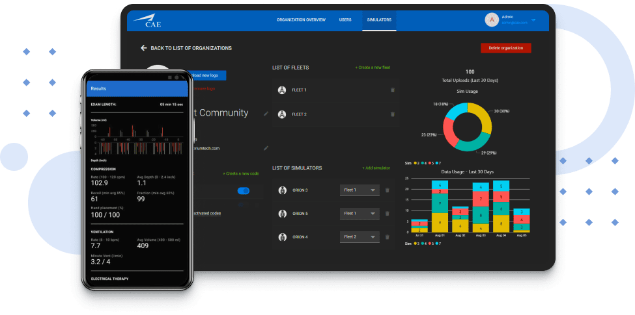Remove Orion 5 using its trash icon
Image resolution: width=635 pixels, height=315 pixels.
tap(387, 214)
